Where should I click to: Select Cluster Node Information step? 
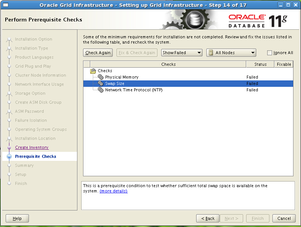[x=41, y=75]
